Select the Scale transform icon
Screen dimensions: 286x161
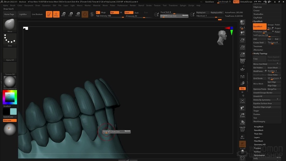click(x=70, y=14)
